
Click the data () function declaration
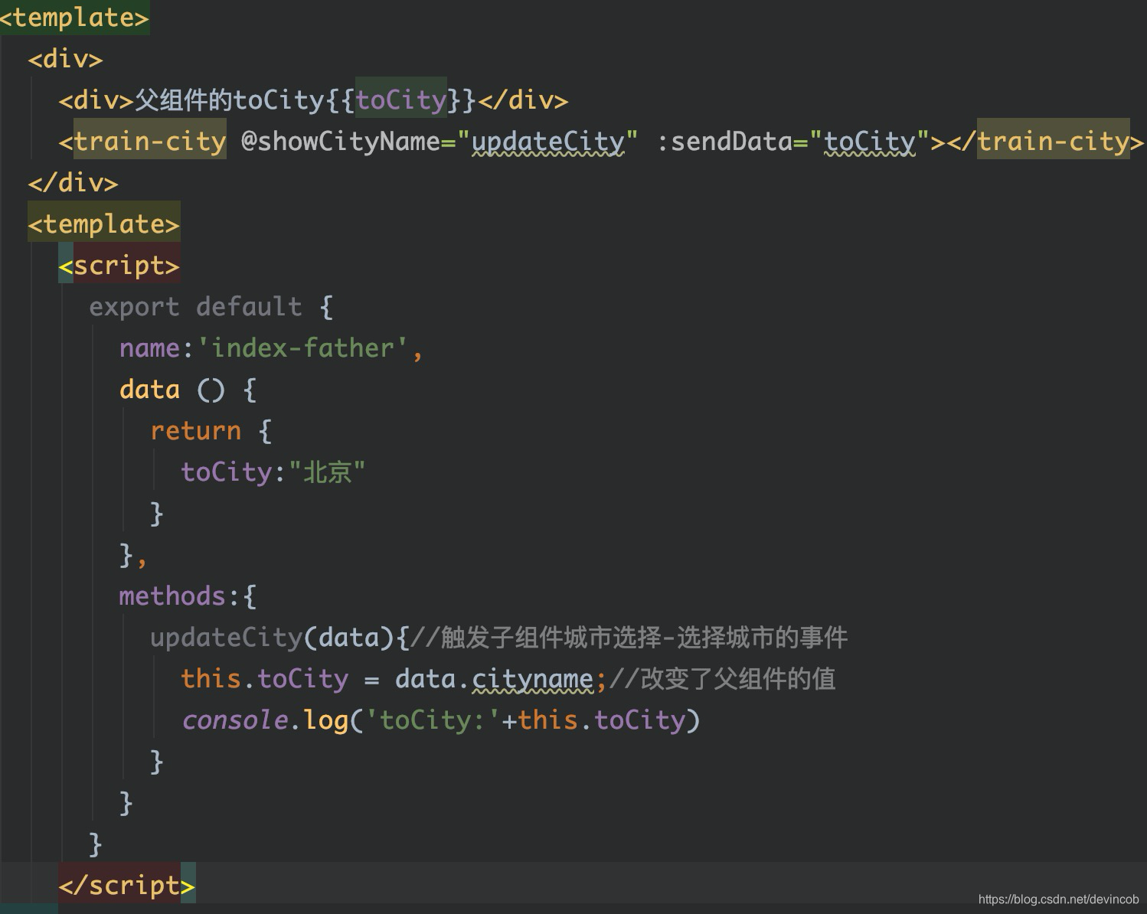click(x=188, y=390)
